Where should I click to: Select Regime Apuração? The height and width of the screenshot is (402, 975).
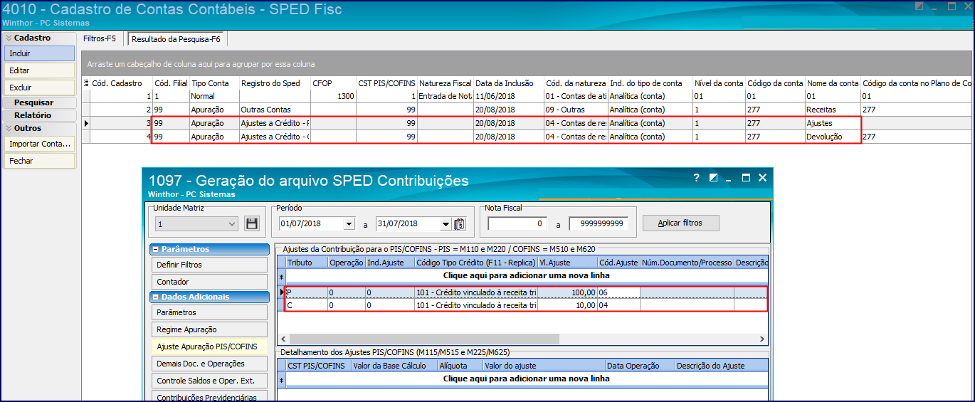(x=209, y=329)
